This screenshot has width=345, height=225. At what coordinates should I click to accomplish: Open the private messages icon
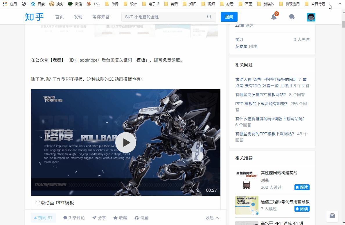click(292, 17)
